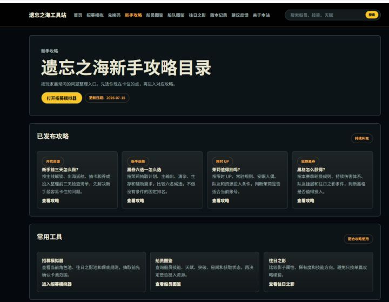Open the 兑换码 page from the nav
This screenshot has width=389, height=302.
point(114,15)
